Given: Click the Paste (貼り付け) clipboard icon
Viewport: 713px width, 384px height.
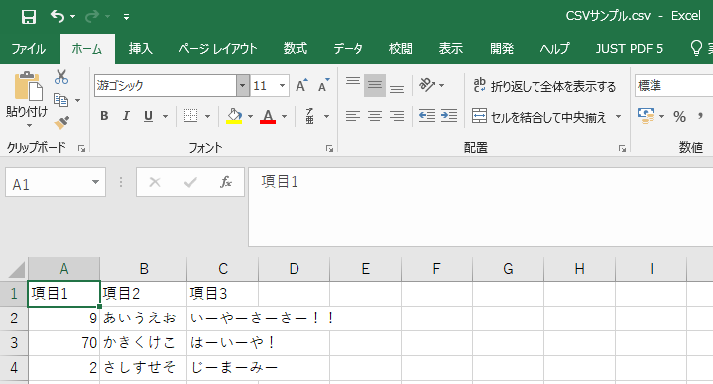Looking at the screenshot, I should (28, 86).
